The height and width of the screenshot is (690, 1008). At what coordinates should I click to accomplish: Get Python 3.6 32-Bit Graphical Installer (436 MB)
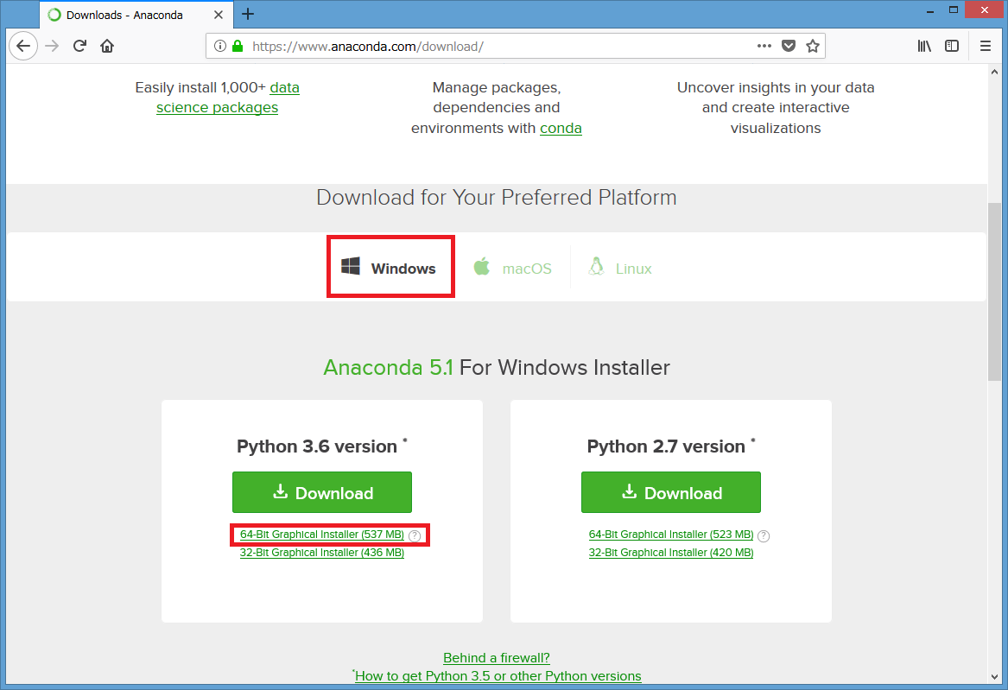tap(322, 553)
